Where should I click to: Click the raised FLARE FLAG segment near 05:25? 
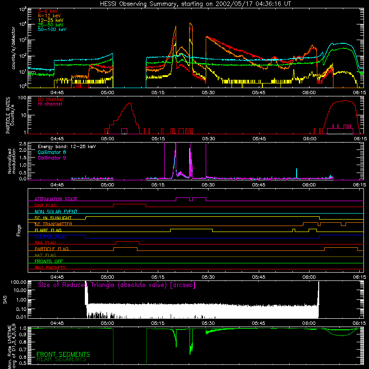(x=191, y=229)
